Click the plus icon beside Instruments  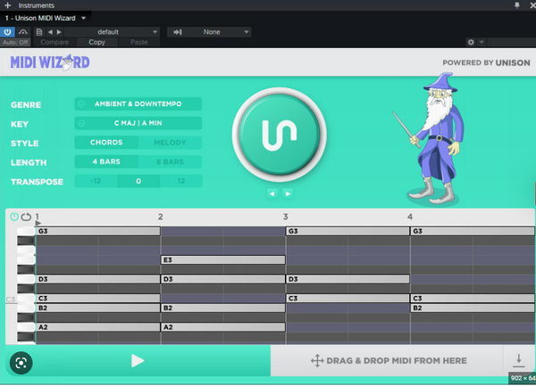[x=7, y=5]
